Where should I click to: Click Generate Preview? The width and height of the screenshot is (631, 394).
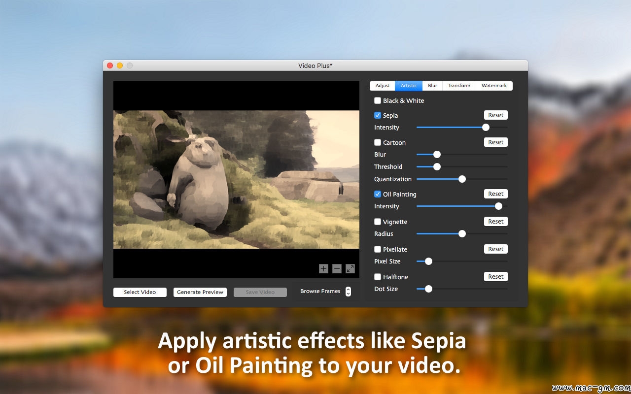[200, 292]
